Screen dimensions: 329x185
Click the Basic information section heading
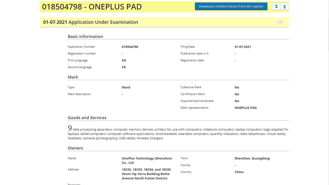point(85,36)
